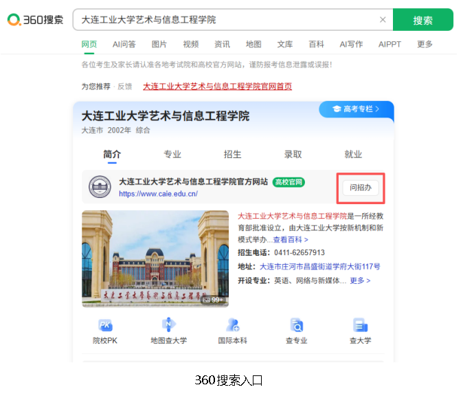Open the official site link 官网首页
The height and width of the screenshot is (396, 463).
217,86
